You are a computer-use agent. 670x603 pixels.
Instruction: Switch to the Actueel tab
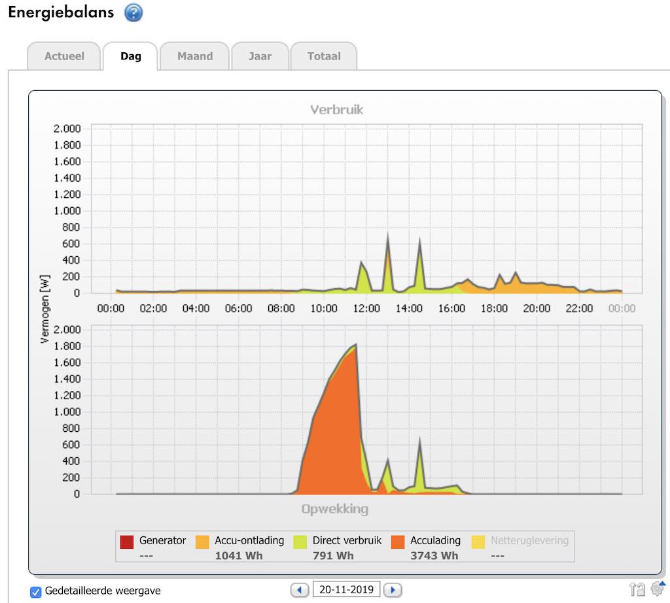click(64, 56)
